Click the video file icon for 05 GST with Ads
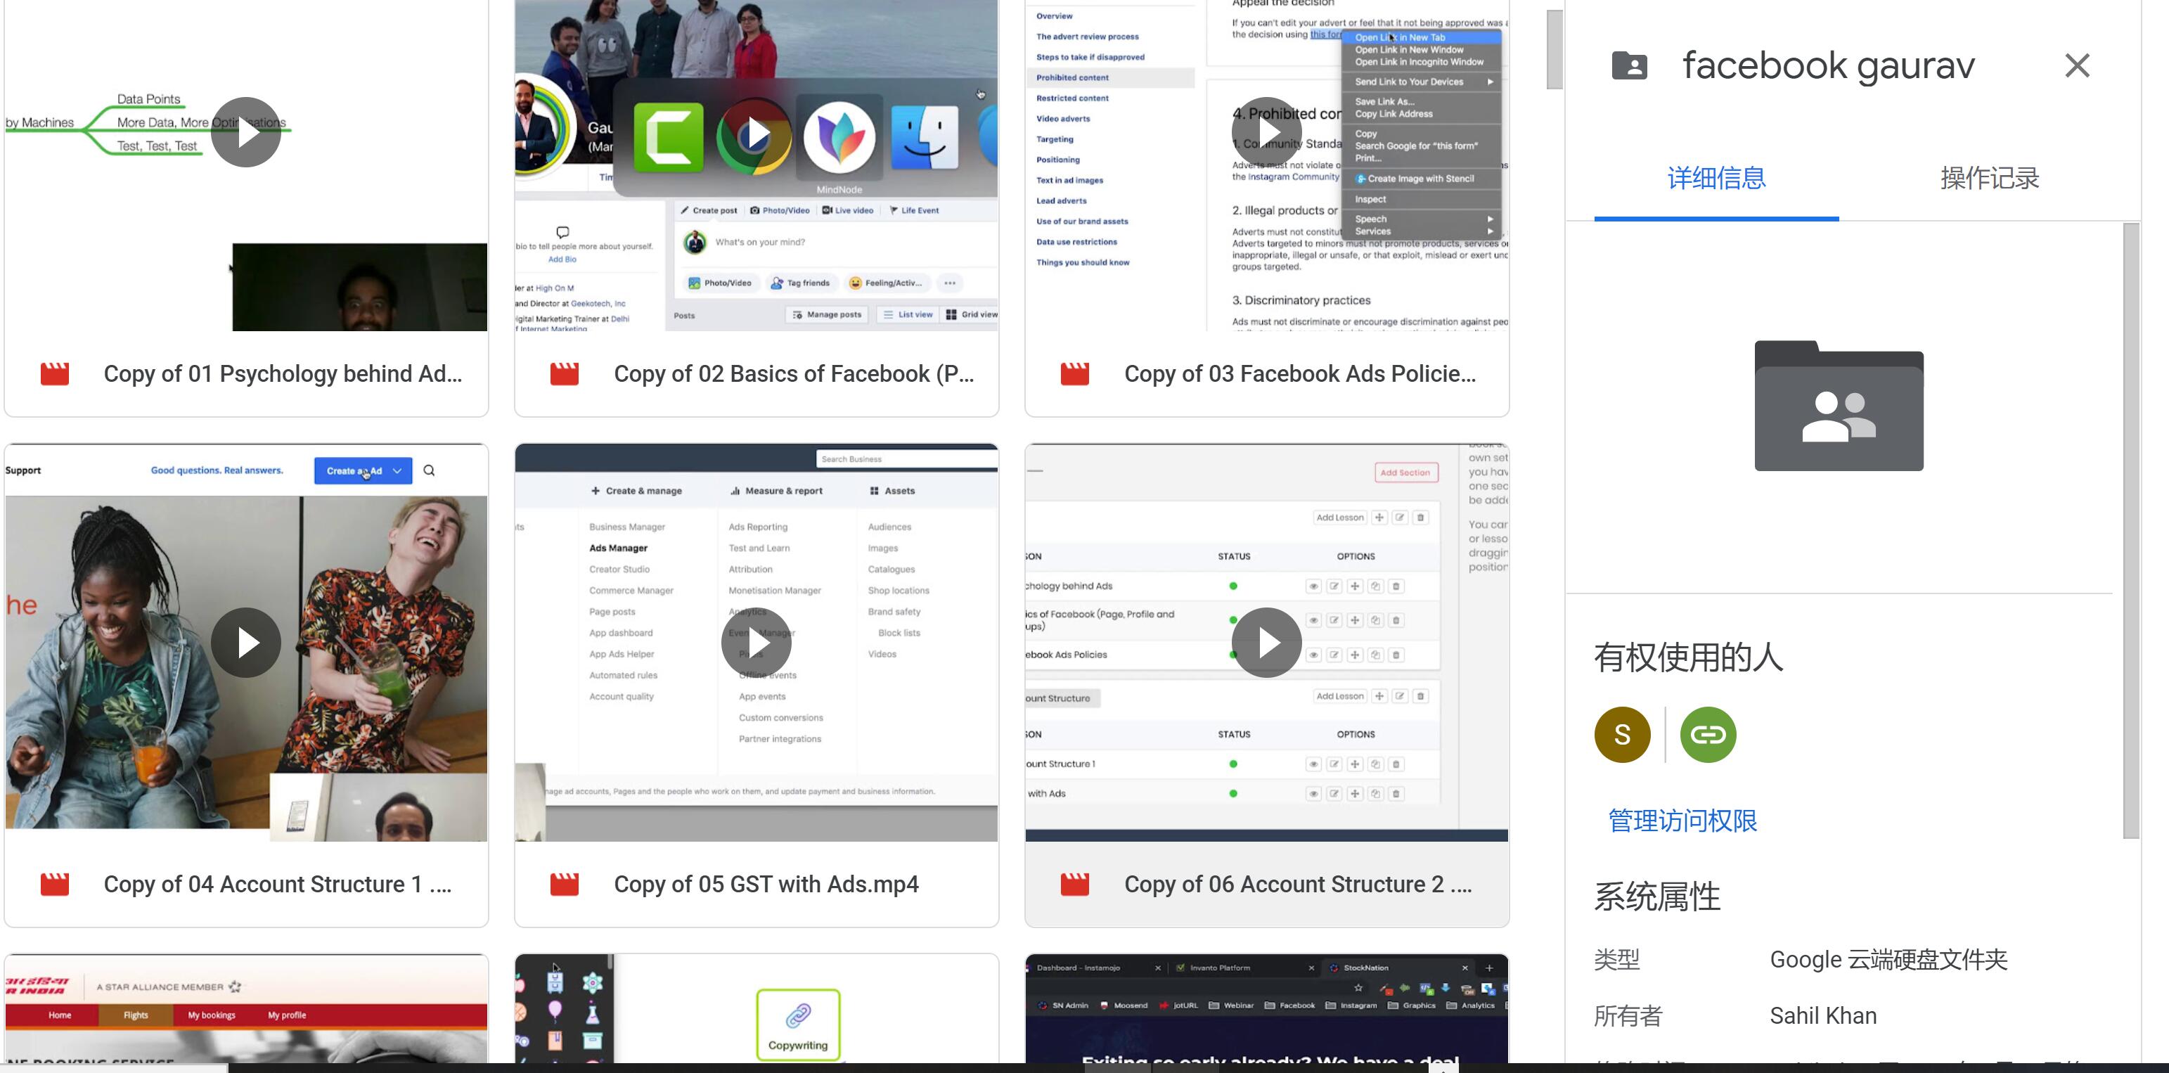The height and width of the screenshot is (1073, 2169). (x=564, y=885)
